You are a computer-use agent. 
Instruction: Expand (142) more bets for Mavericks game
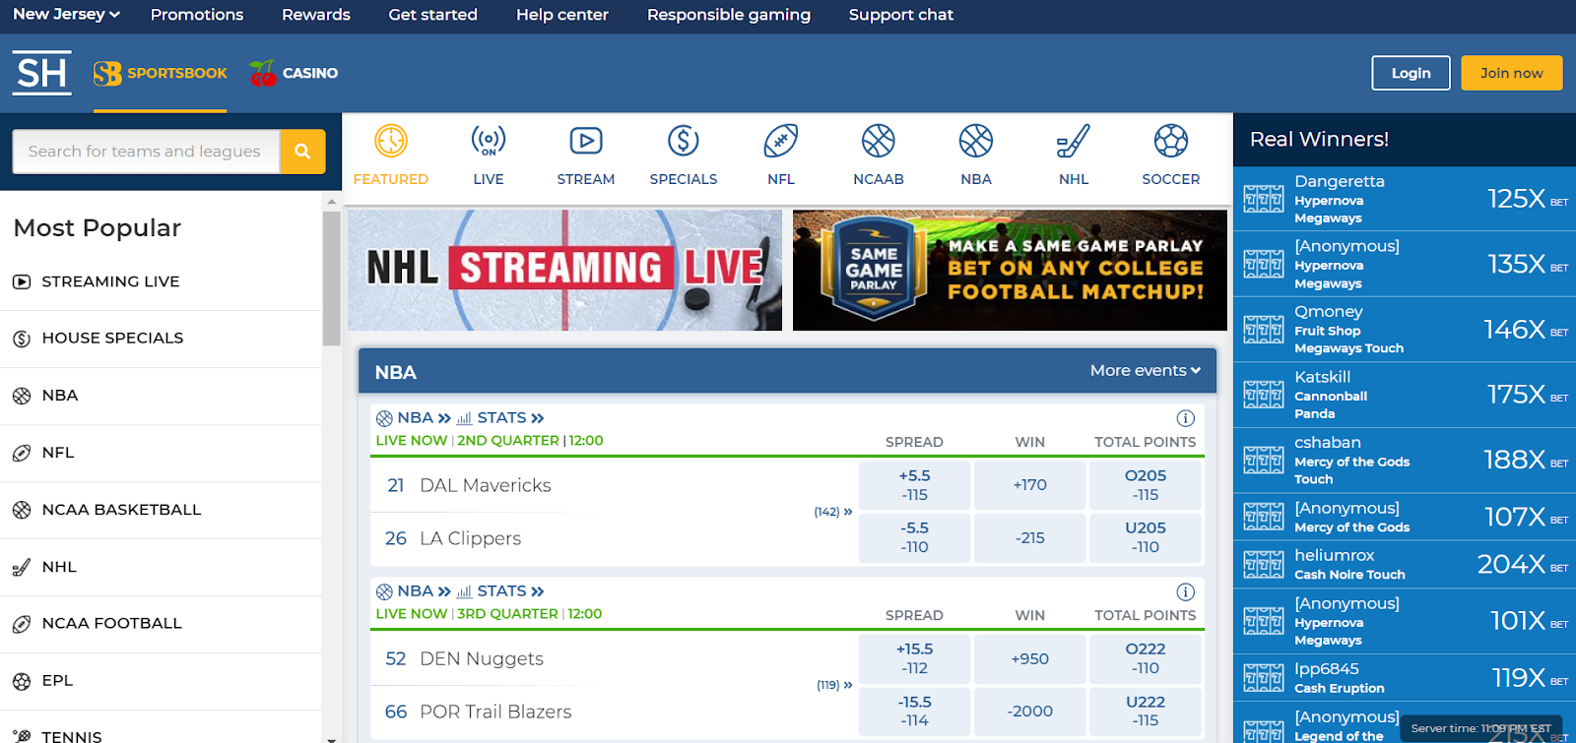click(833, 512)
